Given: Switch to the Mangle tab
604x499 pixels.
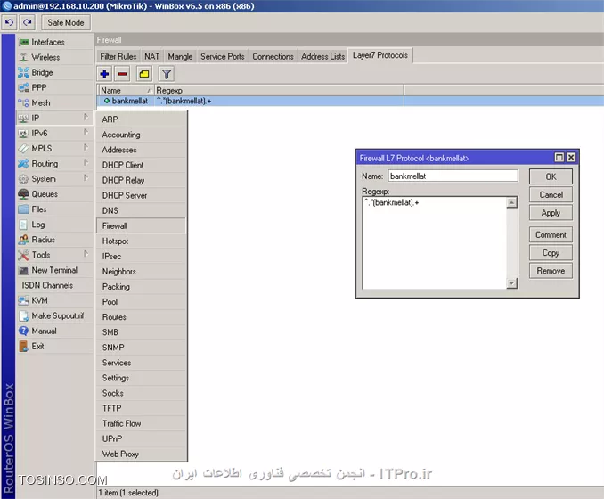Looking at the screenshot, I should click(180, 57).
